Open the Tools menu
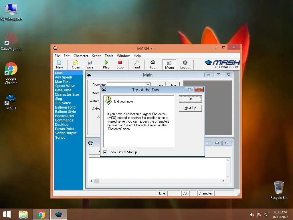The width and height of the screenshot is (293, 220). point(109,56)
